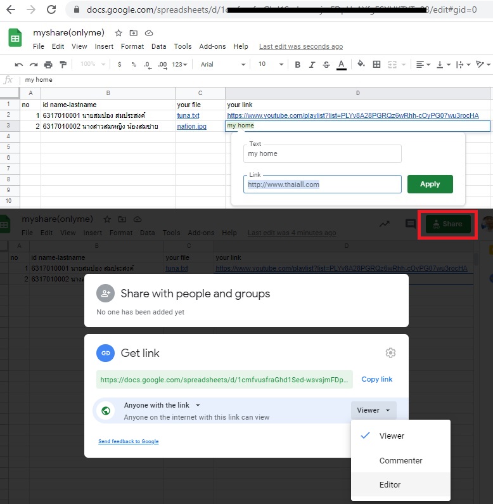Click the Link URL input field
Screen dimensions: 493x504
click(322, 184)
